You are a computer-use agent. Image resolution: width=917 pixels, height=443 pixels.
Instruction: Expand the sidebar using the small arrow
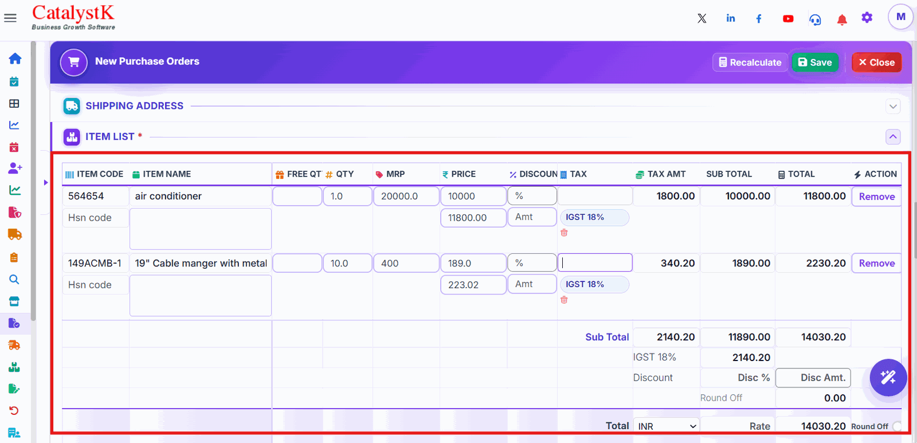(x=46, y=183)
